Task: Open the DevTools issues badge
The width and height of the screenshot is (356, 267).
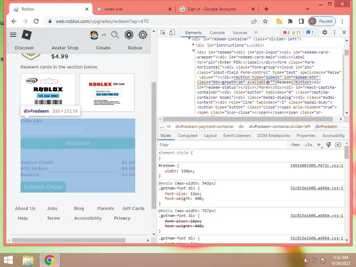Action: [x=310, y=32]
